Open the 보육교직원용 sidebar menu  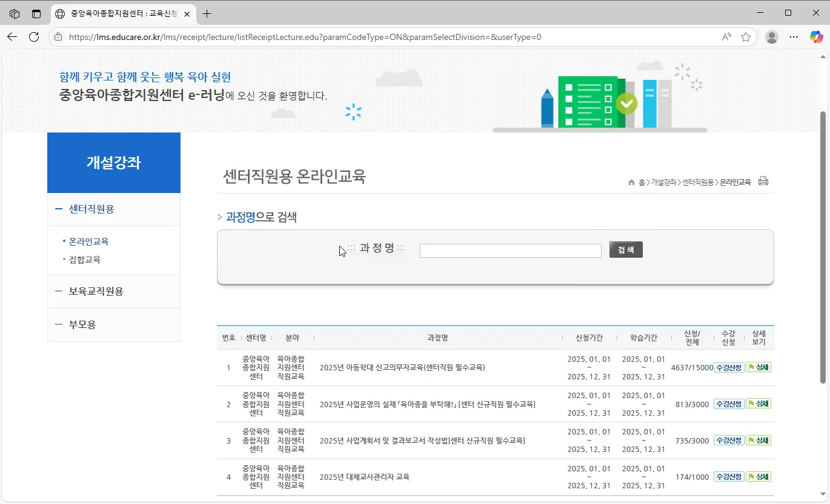click(97, 292)
